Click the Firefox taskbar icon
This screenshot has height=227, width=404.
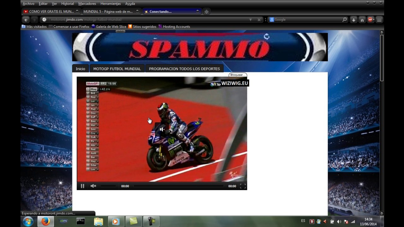(x=46, y=221)
